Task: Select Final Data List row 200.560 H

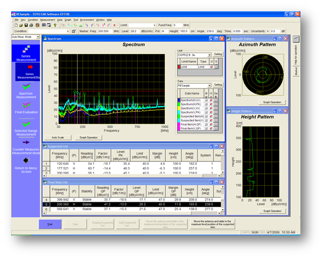Action: click(132, 204)
